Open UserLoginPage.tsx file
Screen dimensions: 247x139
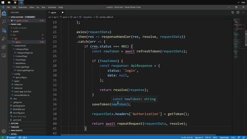pyautogui.click(x=25, y=70)
